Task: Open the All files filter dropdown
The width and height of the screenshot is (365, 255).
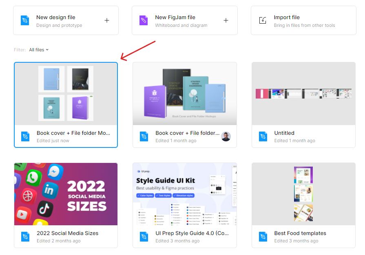Action: click(39, 50)
